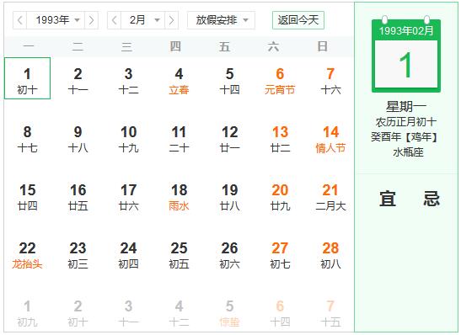
Task: Go to next year arrow
Action: pyautogui.click(x=91, y=20)
